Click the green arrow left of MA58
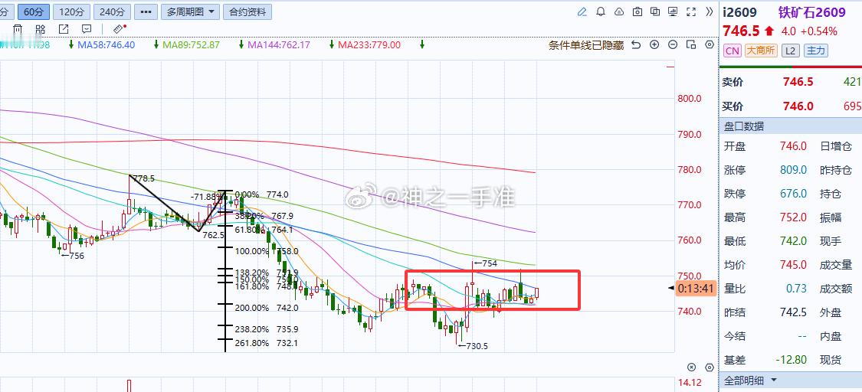 71,45
